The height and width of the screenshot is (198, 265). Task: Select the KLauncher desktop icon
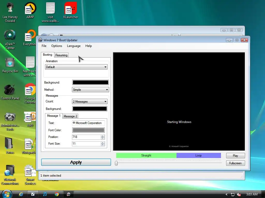[70, 10]
